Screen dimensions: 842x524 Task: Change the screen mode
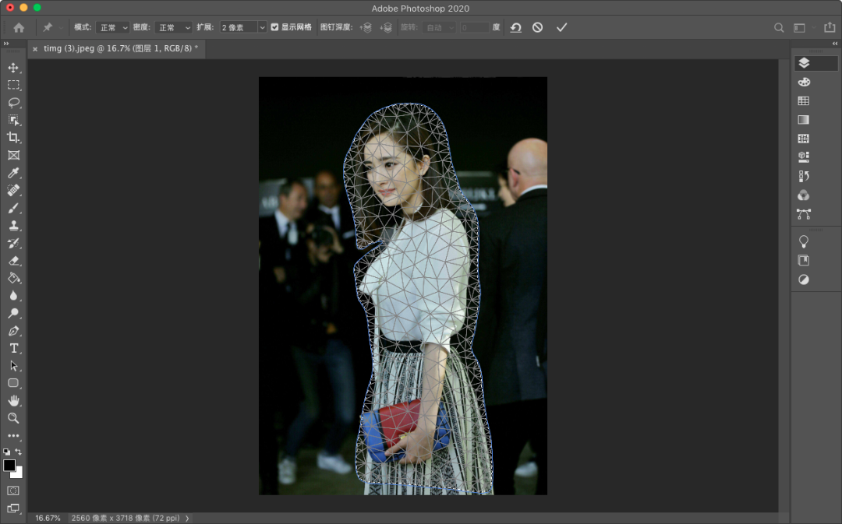pyautogui.click(x=13, y=508)
